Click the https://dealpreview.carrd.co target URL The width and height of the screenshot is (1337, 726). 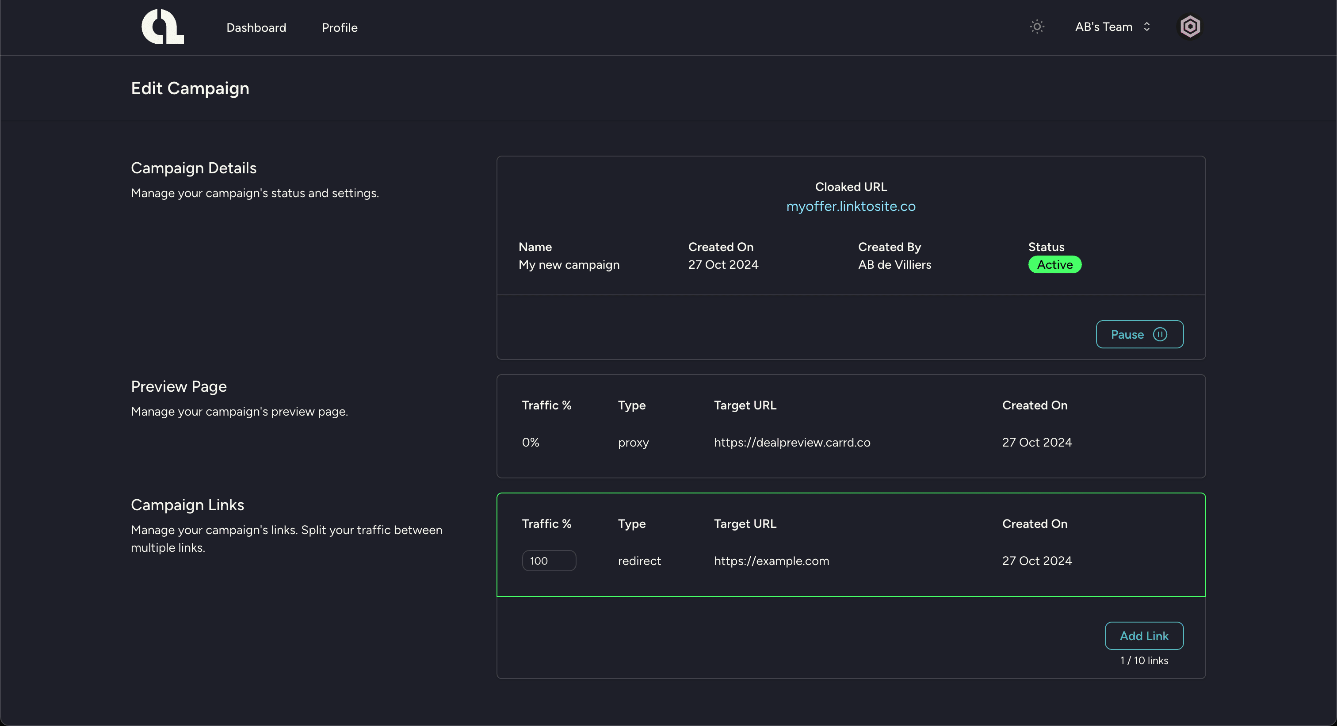[791, 443]
